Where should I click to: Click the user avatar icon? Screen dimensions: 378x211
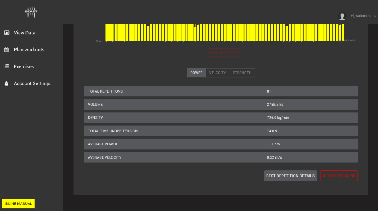coord(342,16)
